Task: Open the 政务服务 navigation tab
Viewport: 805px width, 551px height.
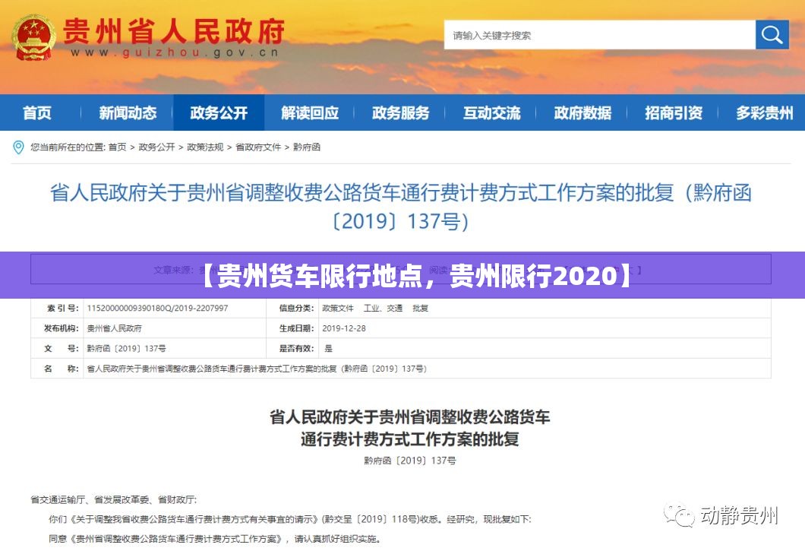Action: (x=401, y=112)
